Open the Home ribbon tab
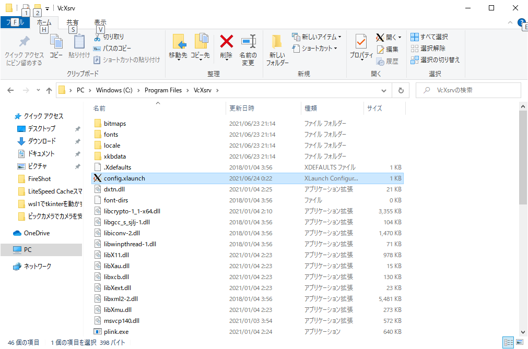 (44, 22)
